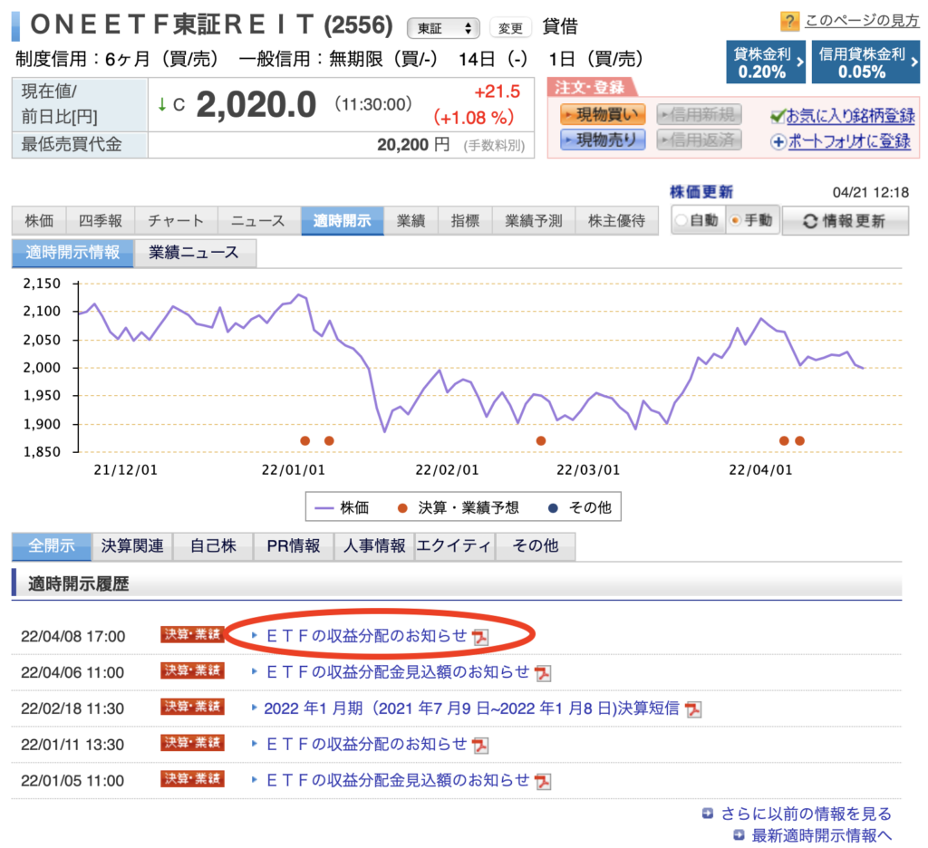Select the 自己株 filter tab
The width and height of the screenshot is (928, 848).
pos(213,545)
